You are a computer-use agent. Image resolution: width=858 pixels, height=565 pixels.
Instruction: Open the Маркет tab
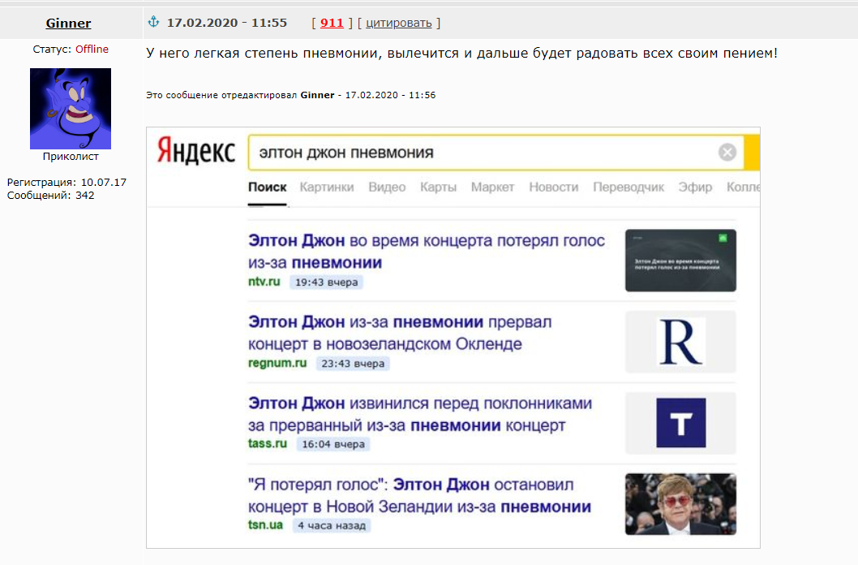(492, 188)
